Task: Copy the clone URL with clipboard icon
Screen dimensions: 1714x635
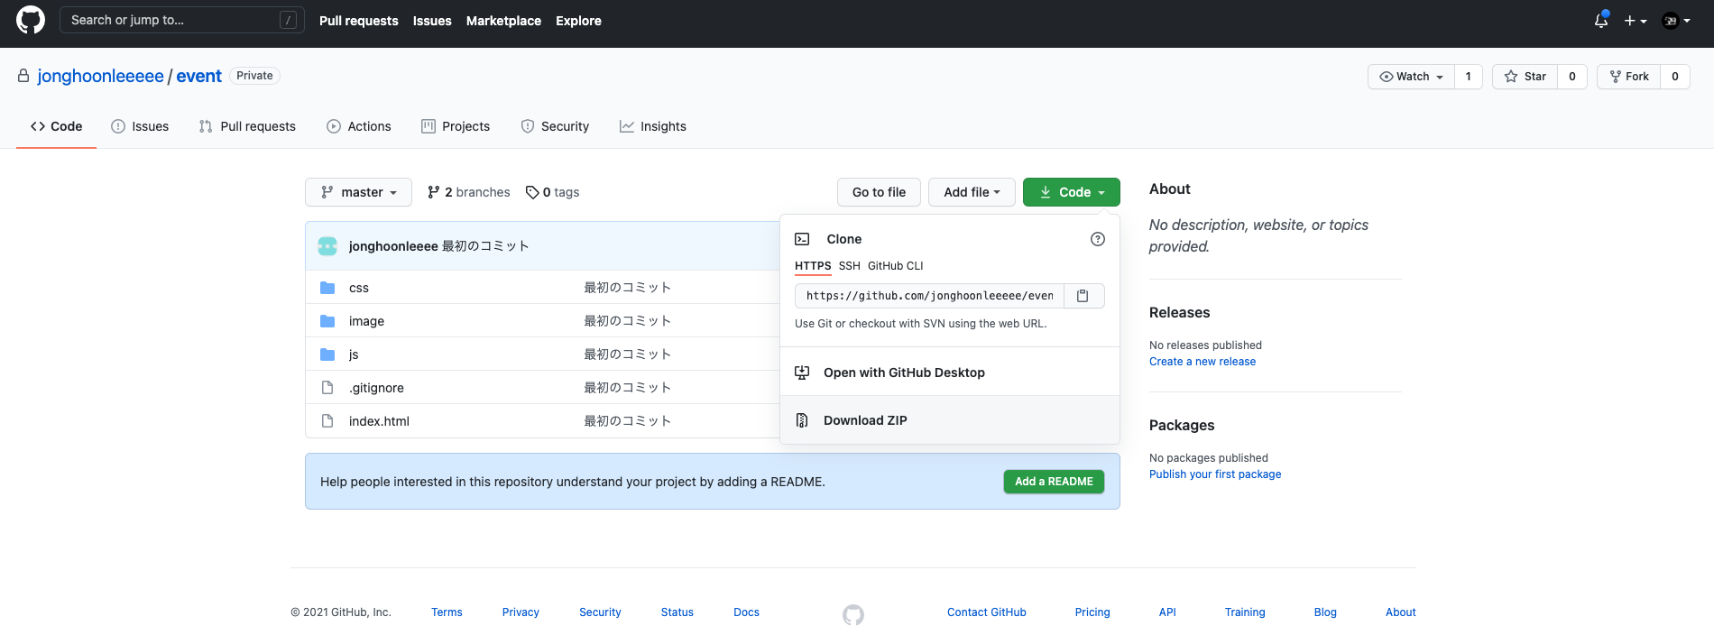Action: [x=1083, y=296]
